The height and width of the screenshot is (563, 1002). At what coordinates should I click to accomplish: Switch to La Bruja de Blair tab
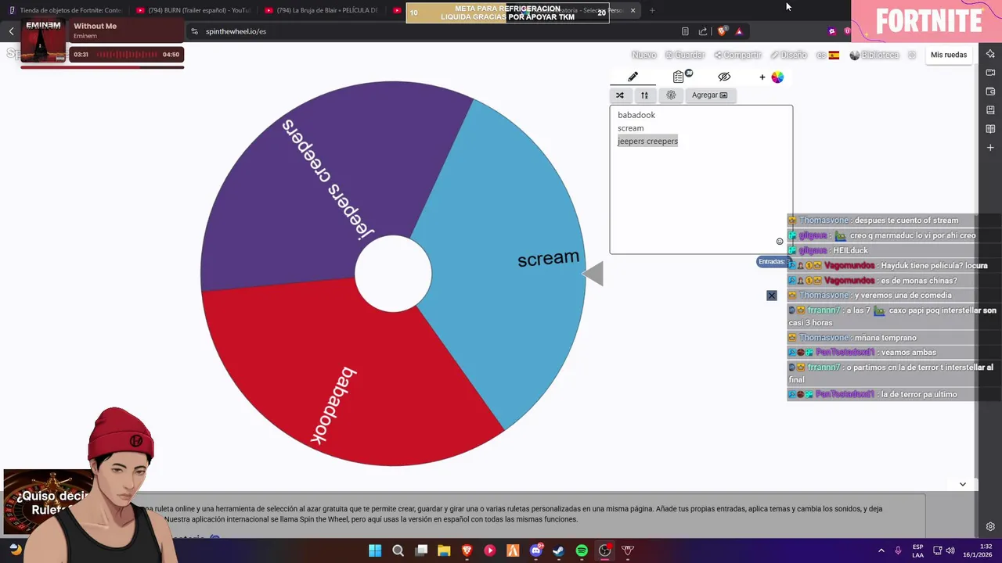[x=323, y=10]
